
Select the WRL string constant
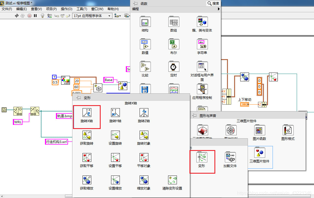[18, 122]
